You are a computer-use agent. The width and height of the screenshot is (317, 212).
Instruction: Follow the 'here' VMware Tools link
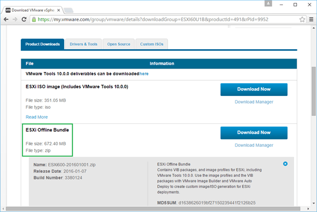(x=144, y=74)
